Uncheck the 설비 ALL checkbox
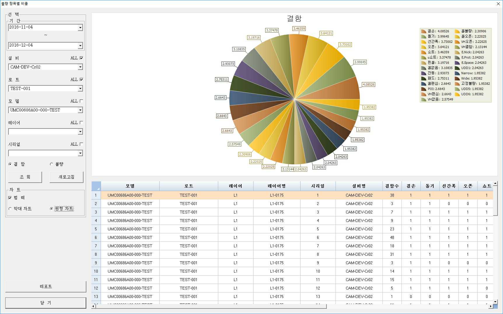503x314 pixels. pyautogui.click(x=81, y=58)
